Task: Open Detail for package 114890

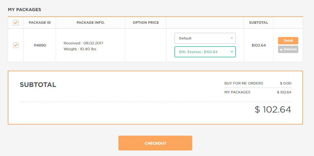Action: coord(288,41)
